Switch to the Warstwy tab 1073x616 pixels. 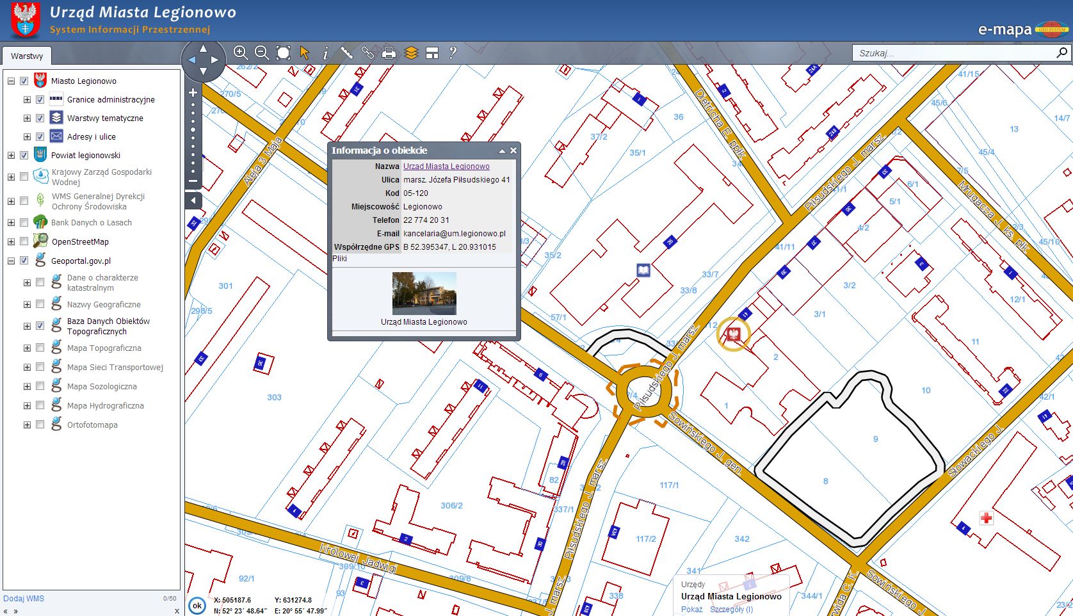27,56
